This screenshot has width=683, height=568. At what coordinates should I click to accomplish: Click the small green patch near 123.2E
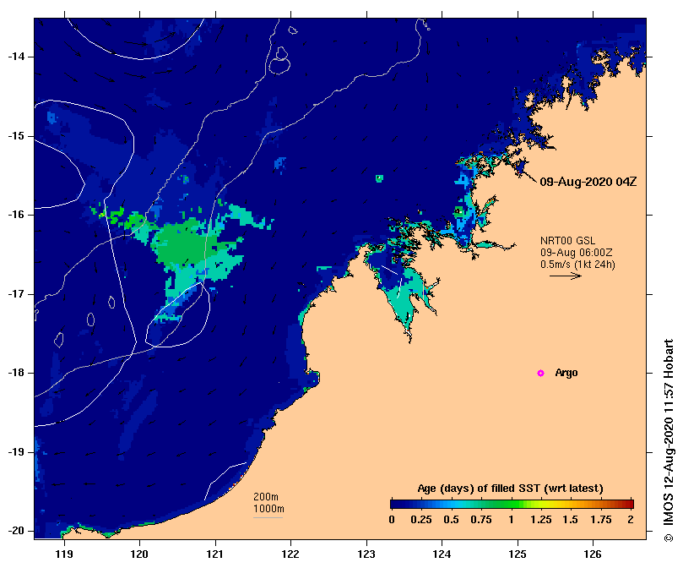379,178
